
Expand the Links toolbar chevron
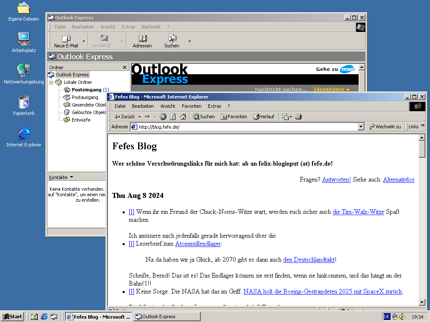coord(422,125)
